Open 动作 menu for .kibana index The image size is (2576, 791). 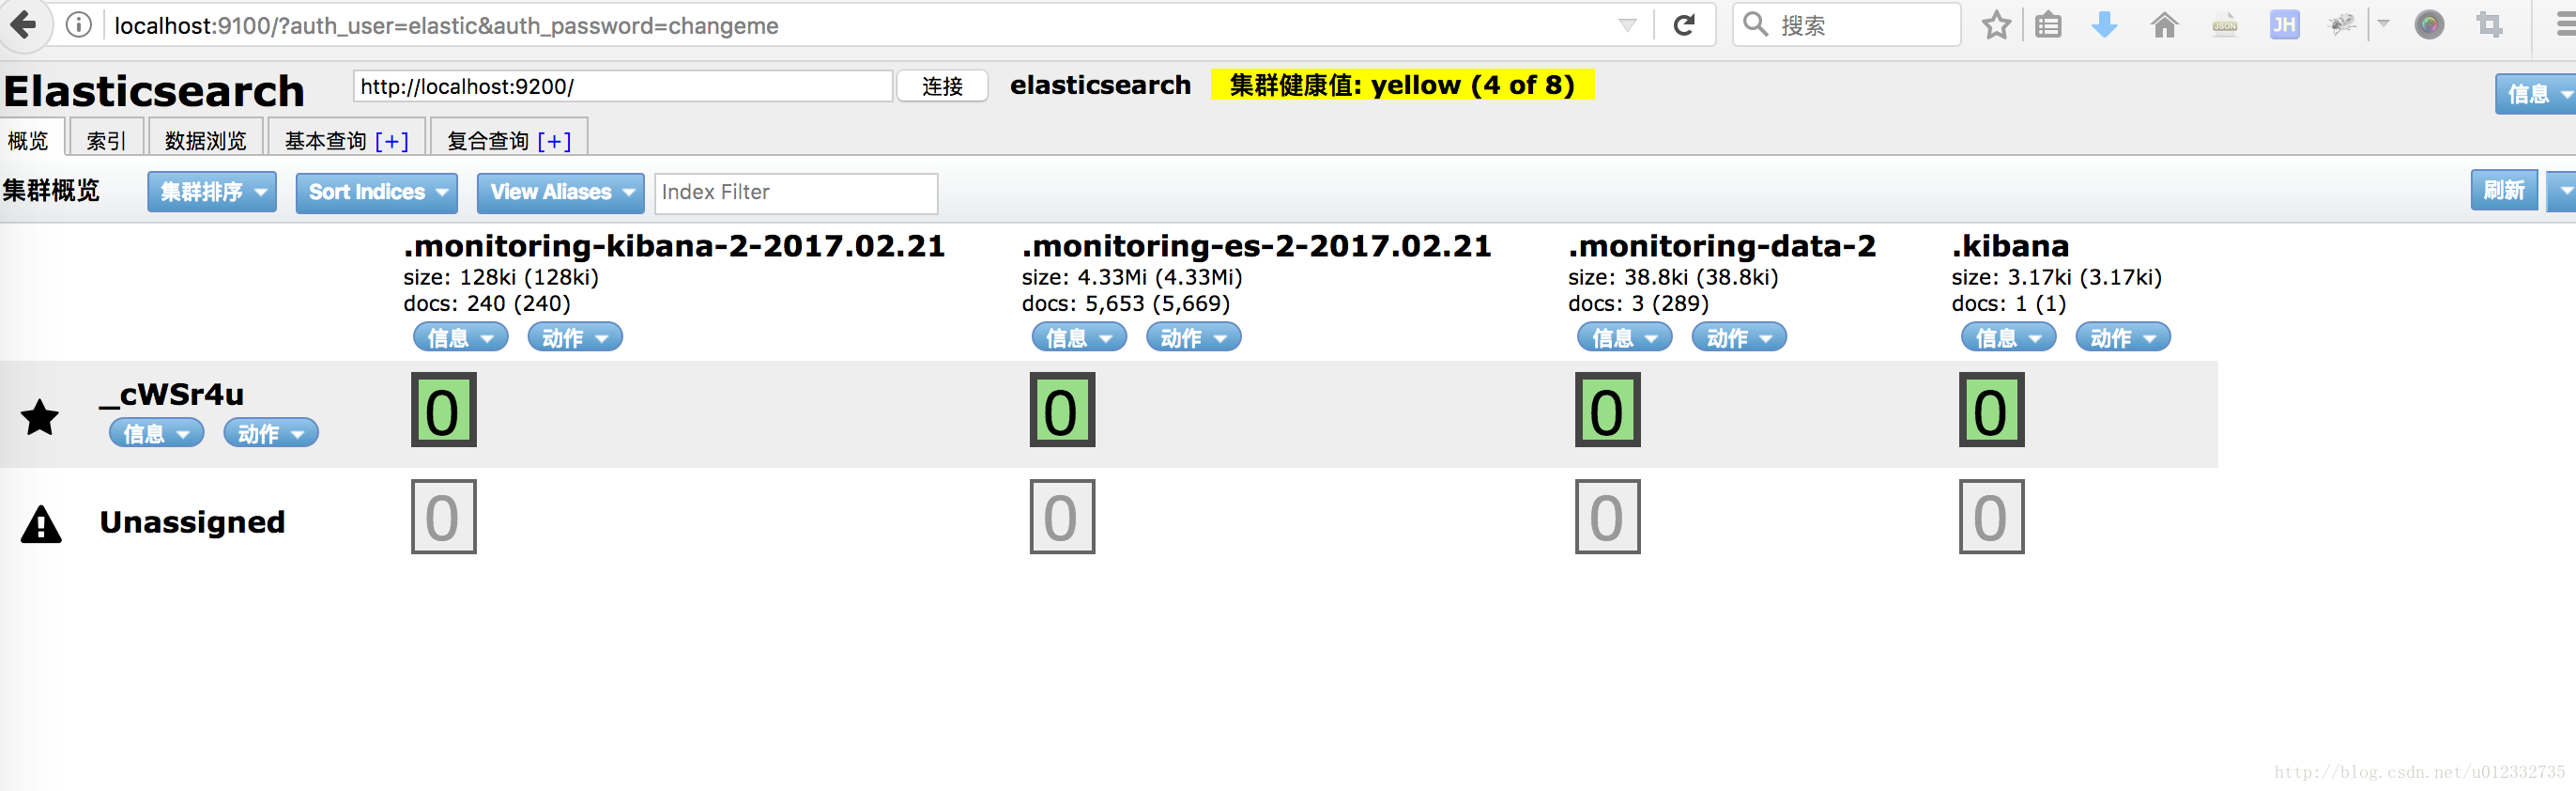click(2123, 337)
